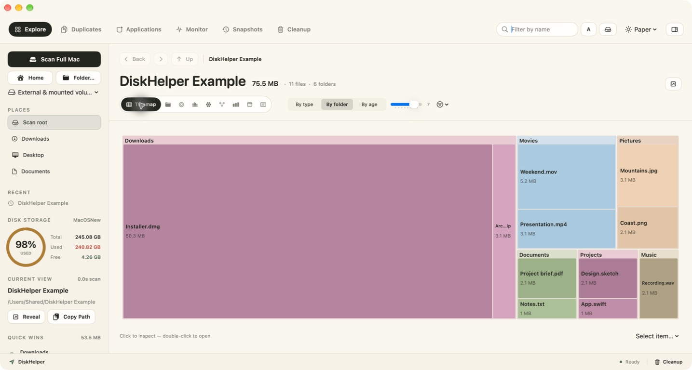The width and height of the screenshot is (692, 370).
Task: Click the Copy Path button
Action: (71, 317)
